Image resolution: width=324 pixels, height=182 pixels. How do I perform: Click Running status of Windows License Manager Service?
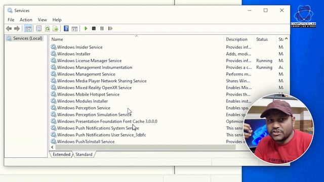(x=264, y=61)
